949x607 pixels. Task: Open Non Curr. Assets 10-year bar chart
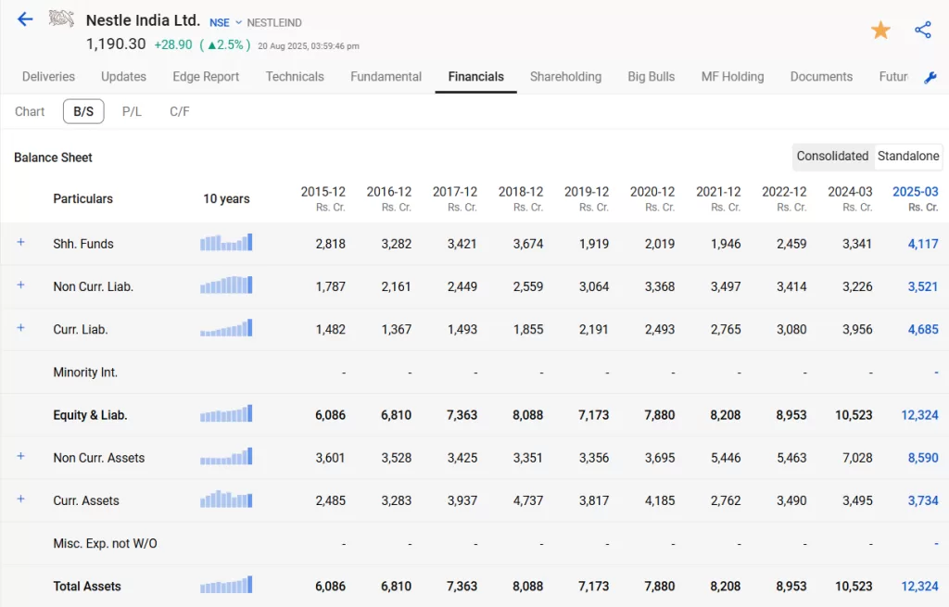tap(226, 456)
